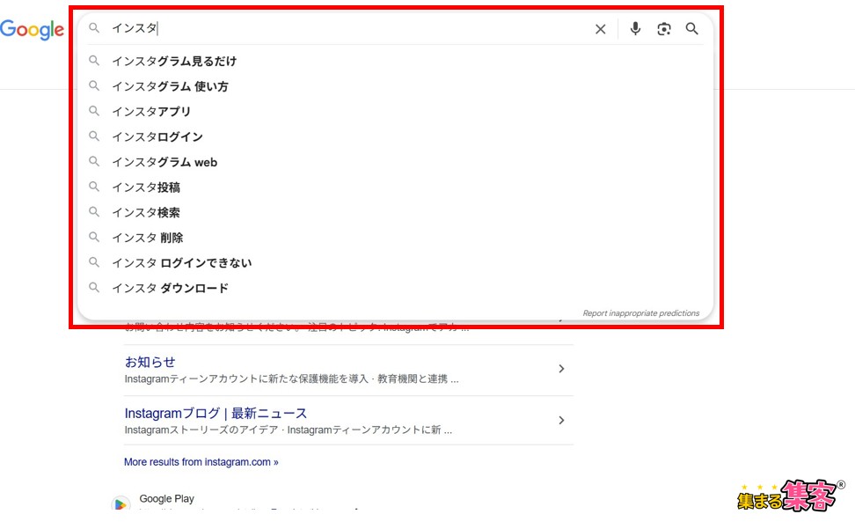Screen dimensions: 855x529
Task: Choose suggestion インスタ ログインできない
Action: tap(182, 263)
